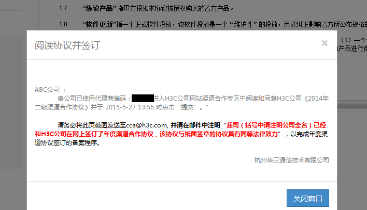
Task: Click the dialog title 阅读协议并签订
Action: click(67, 45)
